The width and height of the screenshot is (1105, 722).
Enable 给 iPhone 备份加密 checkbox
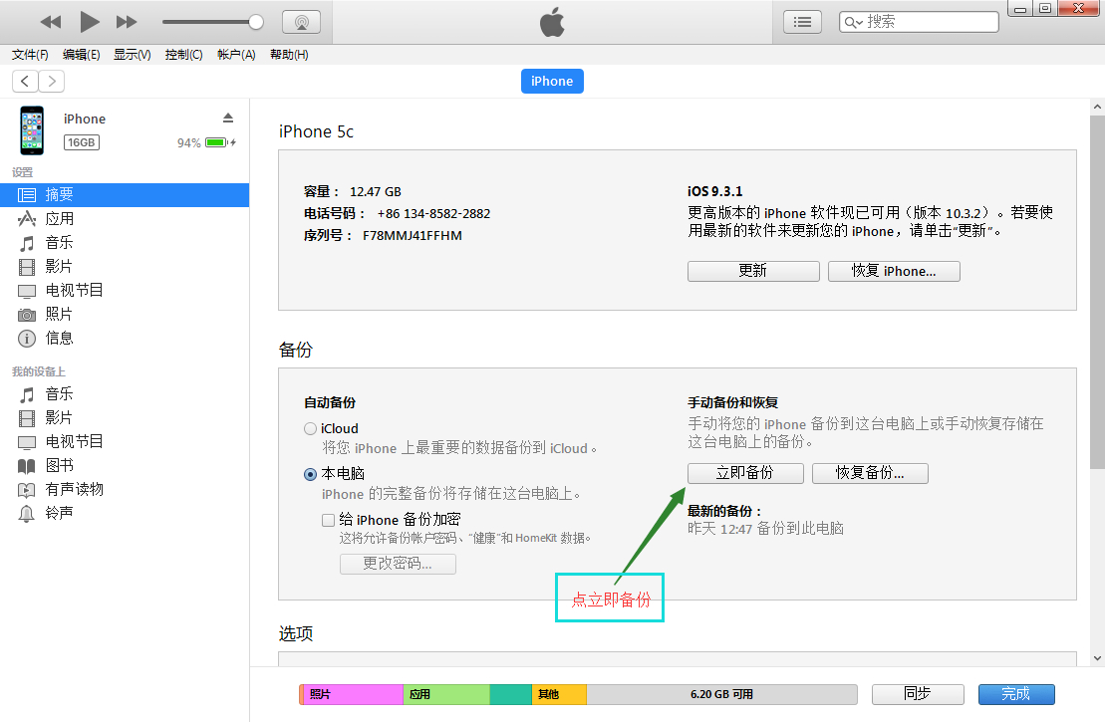(x=328, y=520)
